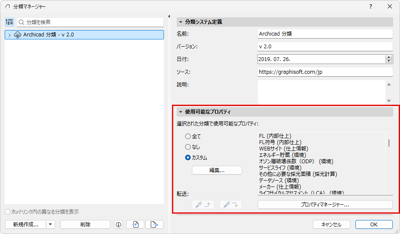Open the 新規作成 dropdown arrow
The width and height of the screenshot is (400, 234).
tap(51, 225)
